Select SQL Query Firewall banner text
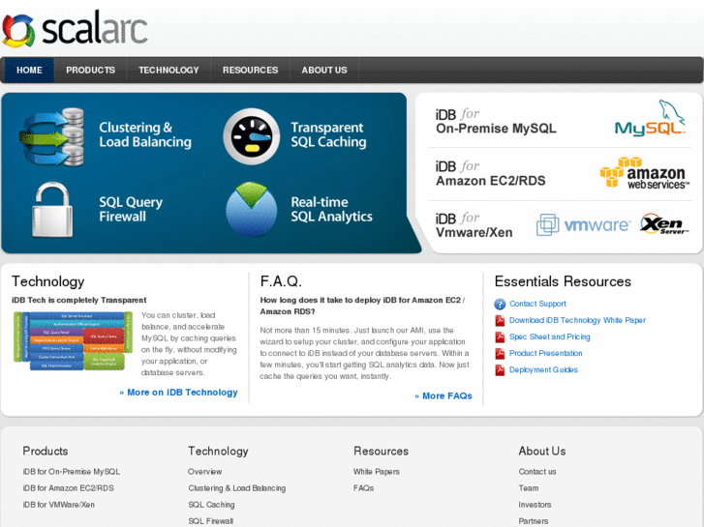The width and height of the screenshot is (704, 527). (x=131, y=209)
